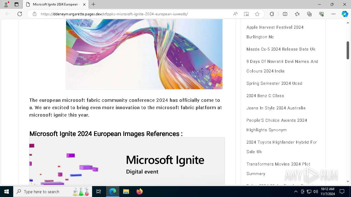
Task: Click the taskbar search box
Action: click(53, 192)
